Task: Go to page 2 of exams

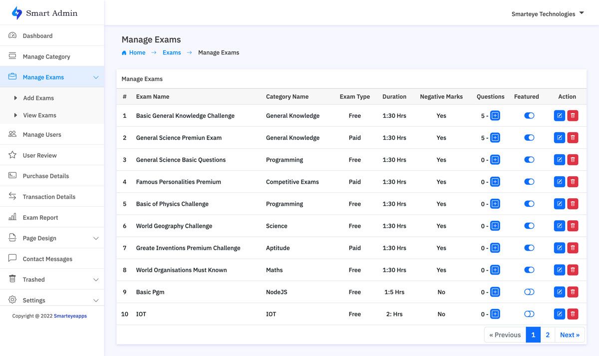Action: 548,335
